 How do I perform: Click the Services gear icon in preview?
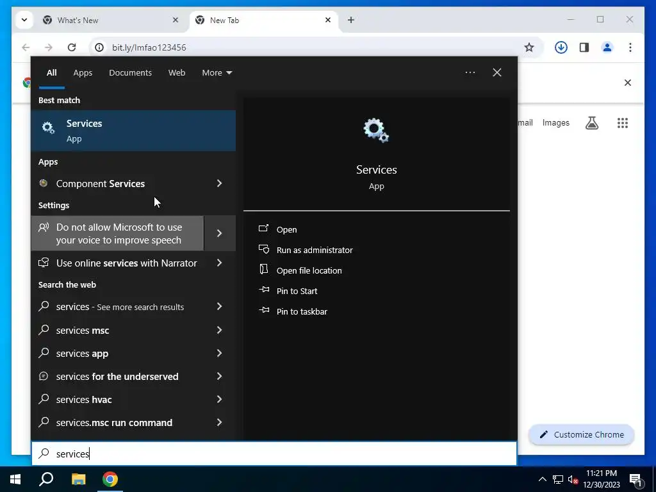click(376, 131)
